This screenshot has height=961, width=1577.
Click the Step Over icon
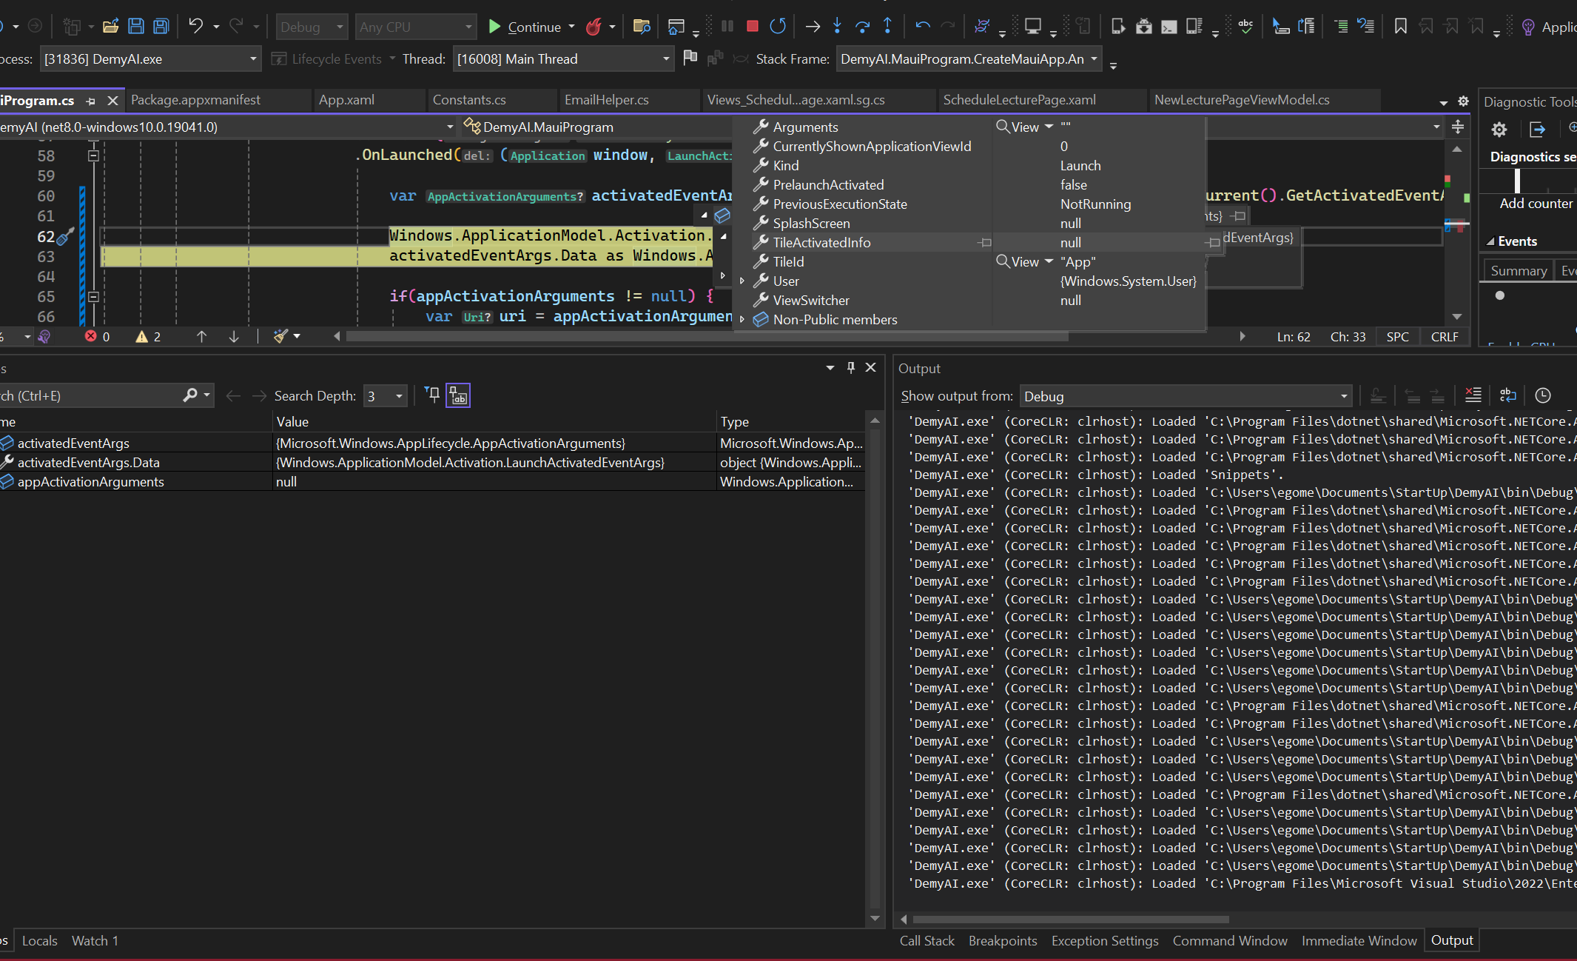click(x=862, y=27)
